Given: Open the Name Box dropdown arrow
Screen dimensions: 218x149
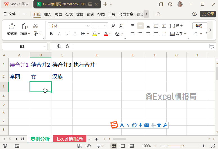Looking at the screenshot, I should coord(44,46).
